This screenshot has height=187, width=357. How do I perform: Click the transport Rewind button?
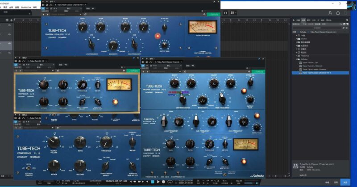(135, 182)
